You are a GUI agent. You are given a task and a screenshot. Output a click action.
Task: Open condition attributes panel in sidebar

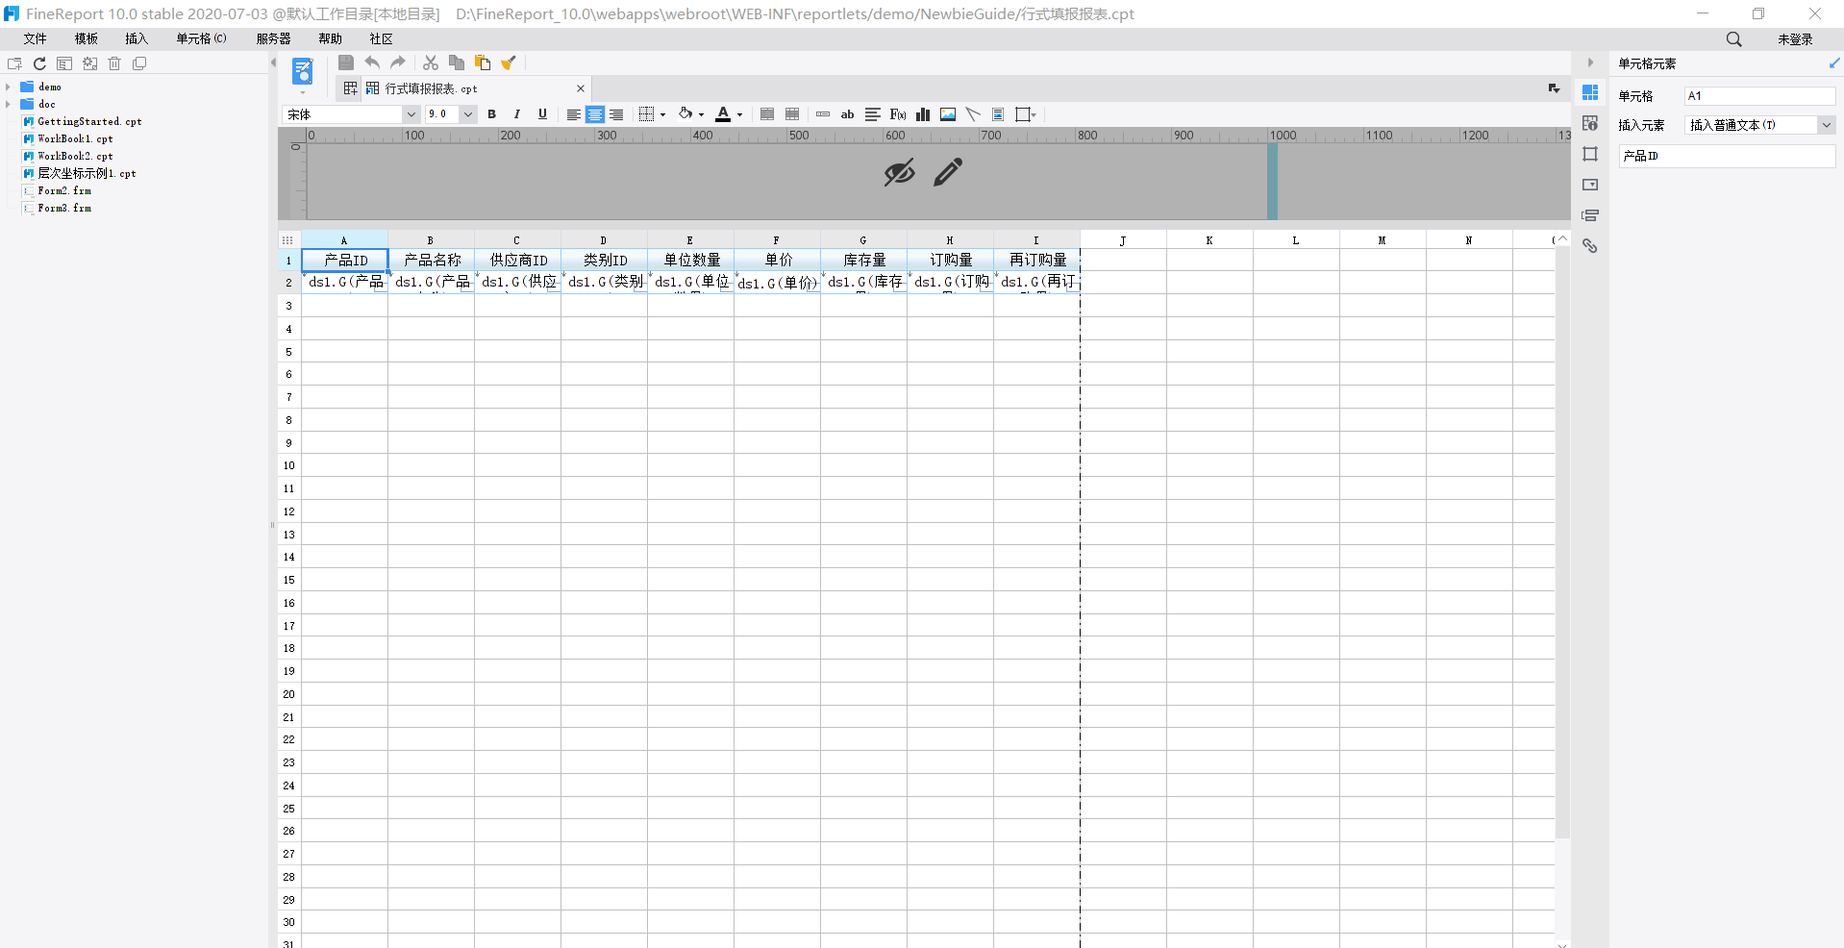point(1590,215)
